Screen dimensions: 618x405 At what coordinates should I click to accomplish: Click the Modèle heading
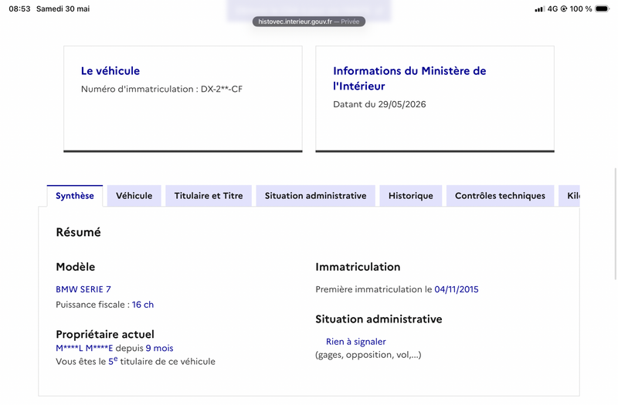(x=76, y=267)
